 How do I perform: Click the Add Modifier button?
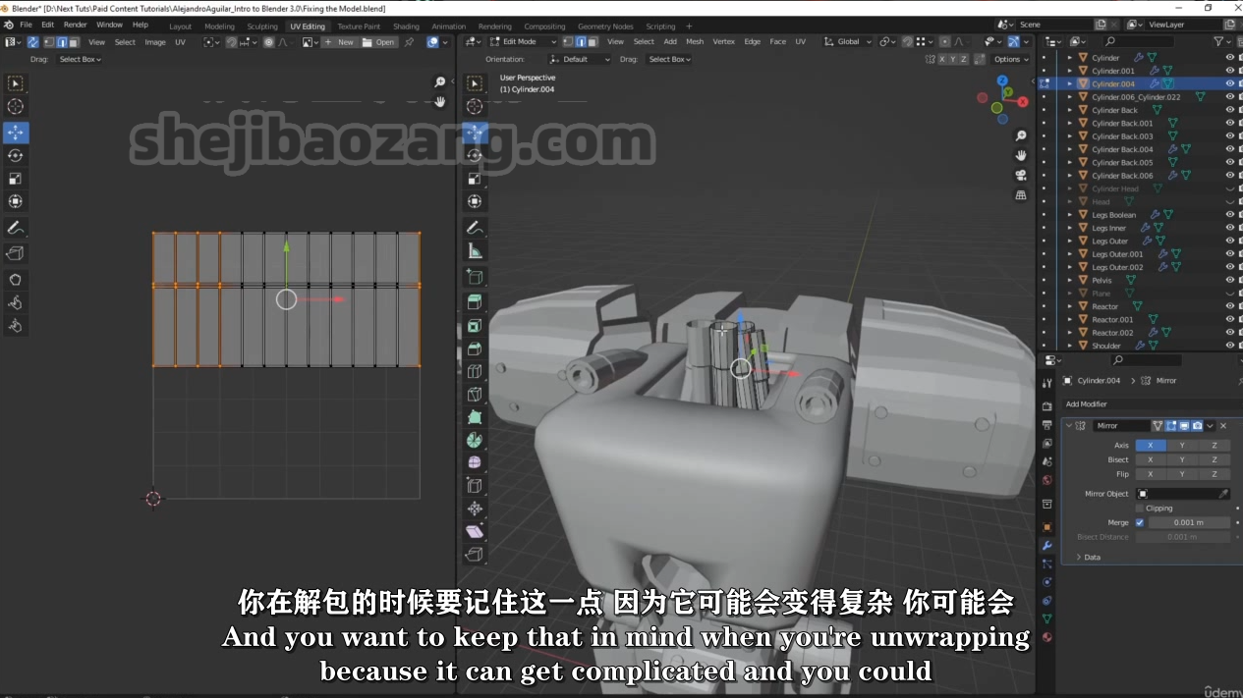[x=1086, y=404]
